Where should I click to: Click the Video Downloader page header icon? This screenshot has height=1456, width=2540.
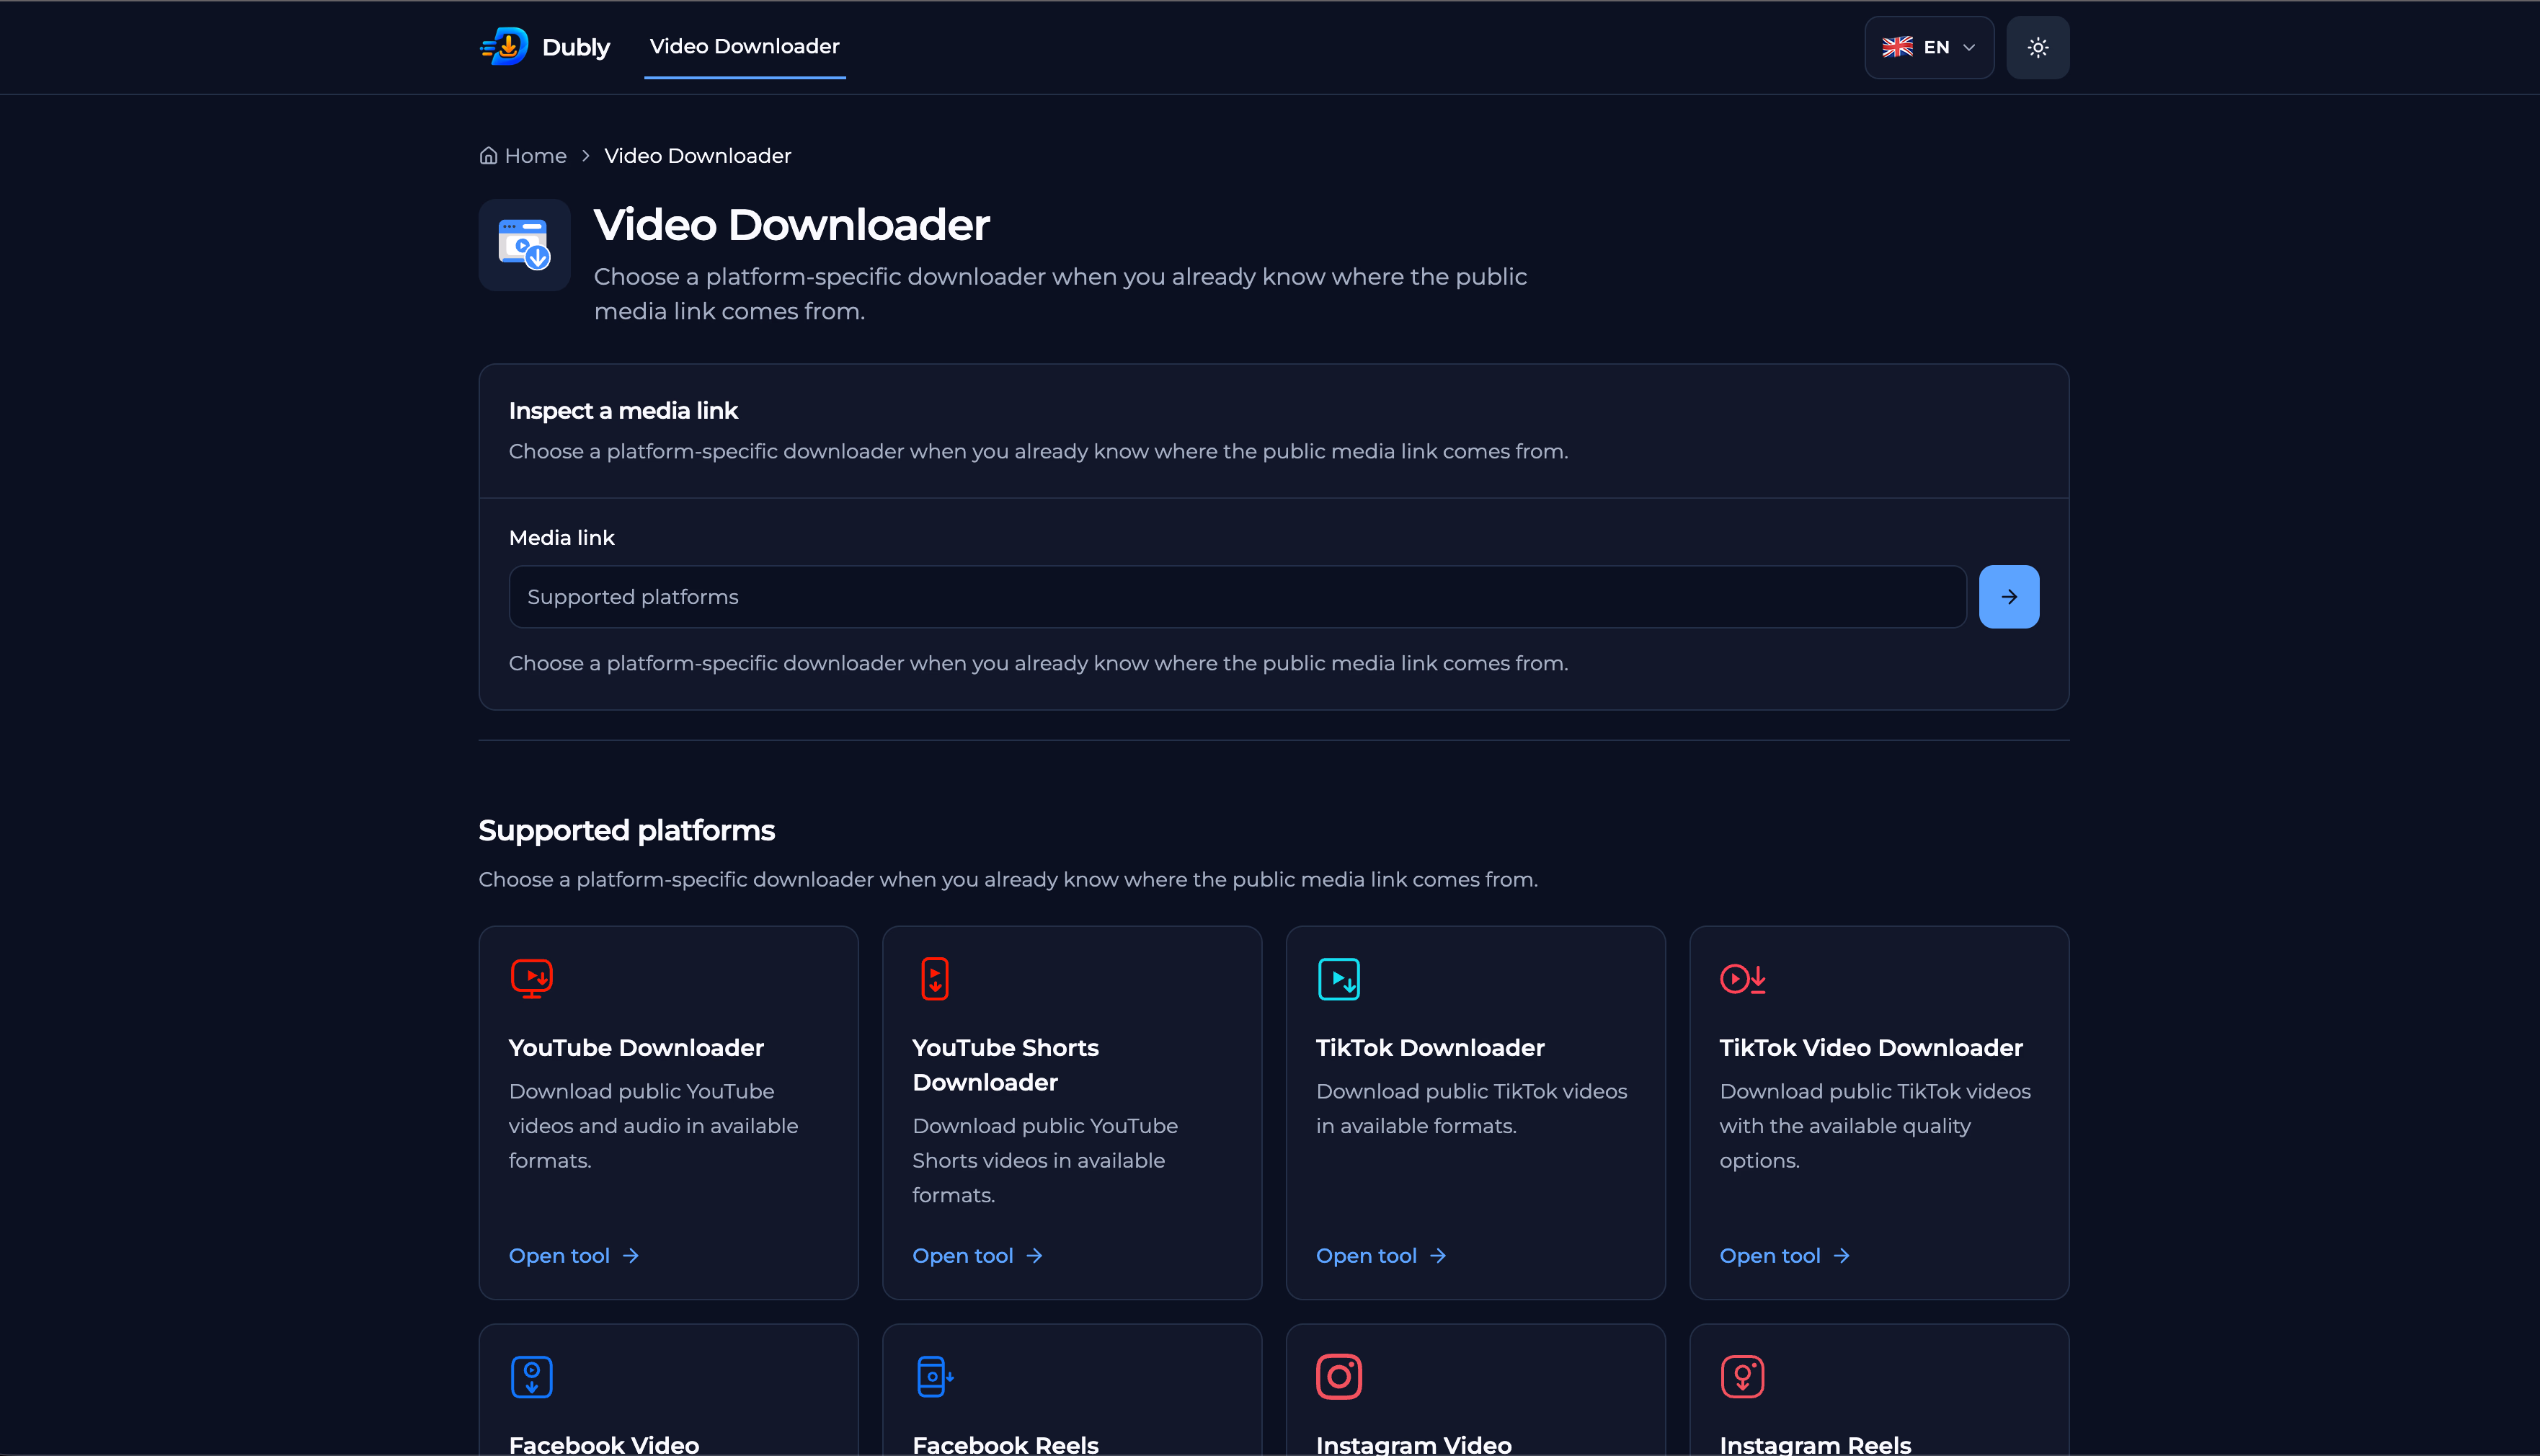524,245
